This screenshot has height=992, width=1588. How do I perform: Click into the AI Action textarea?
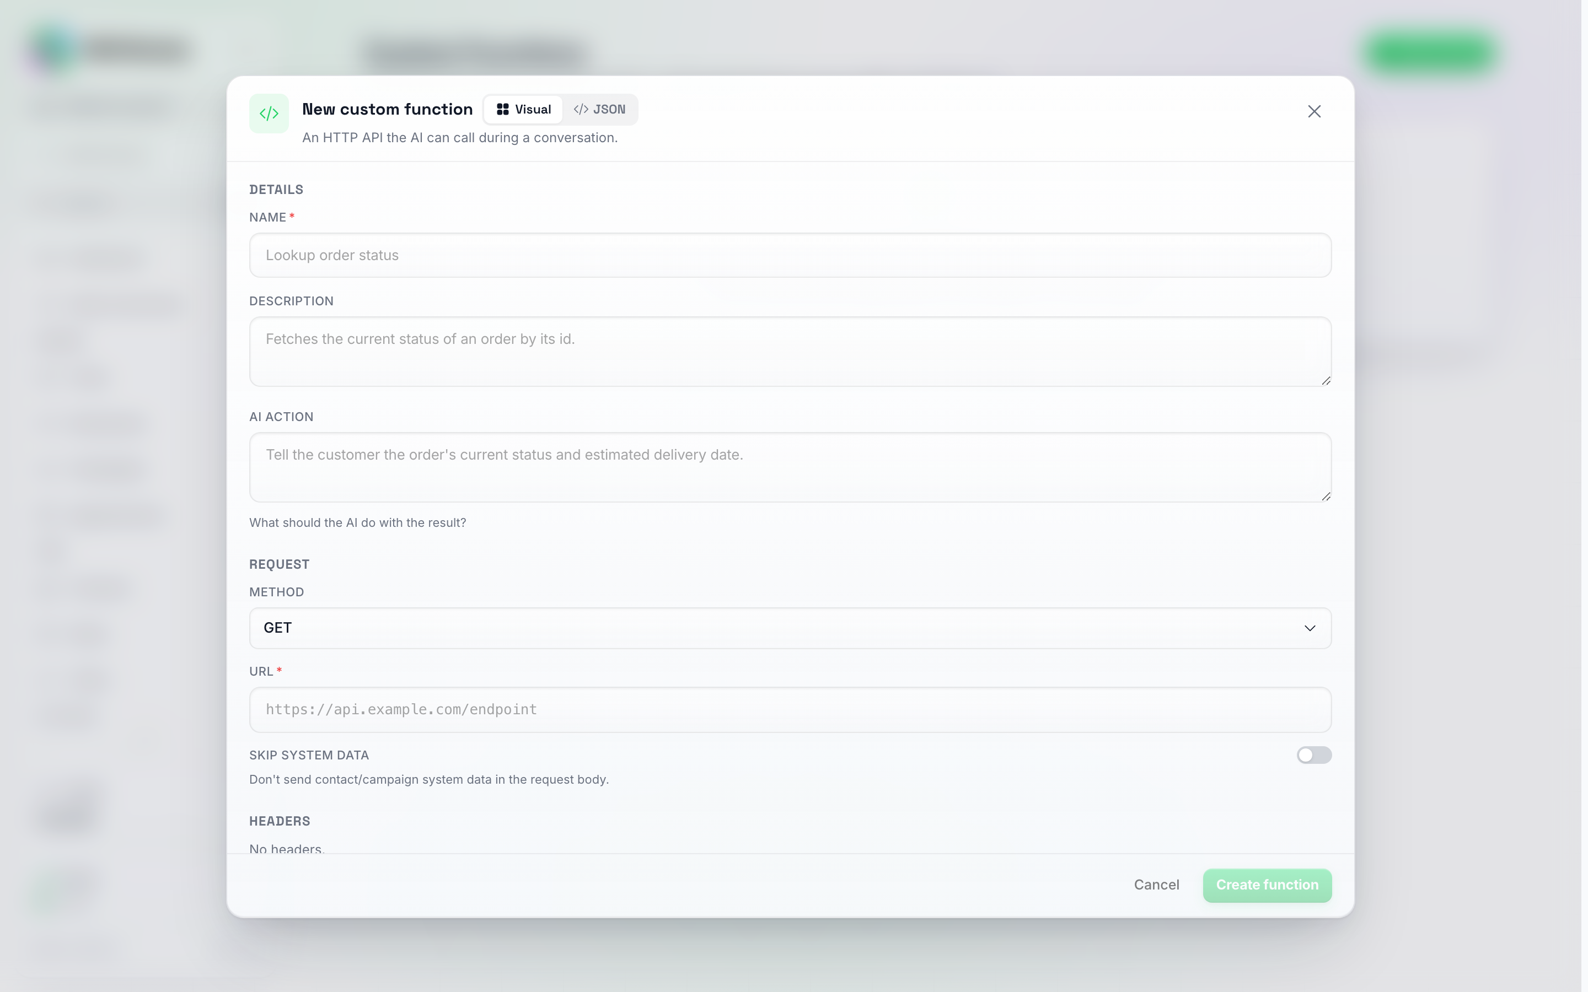click(x=790, y=467)
